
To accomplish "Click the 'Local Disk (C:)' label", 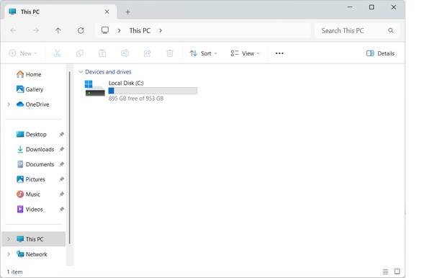I will (x=126, y=83).
